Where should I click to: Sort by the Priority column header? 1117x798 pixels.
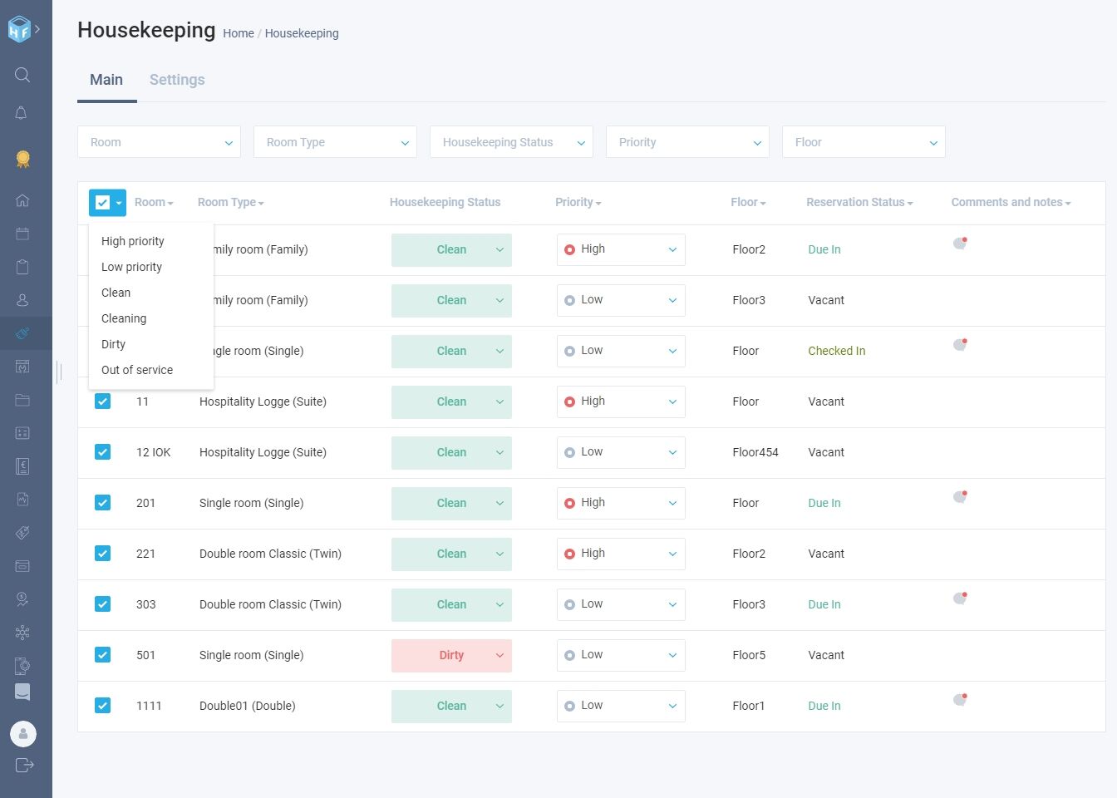tap(578, 202)
